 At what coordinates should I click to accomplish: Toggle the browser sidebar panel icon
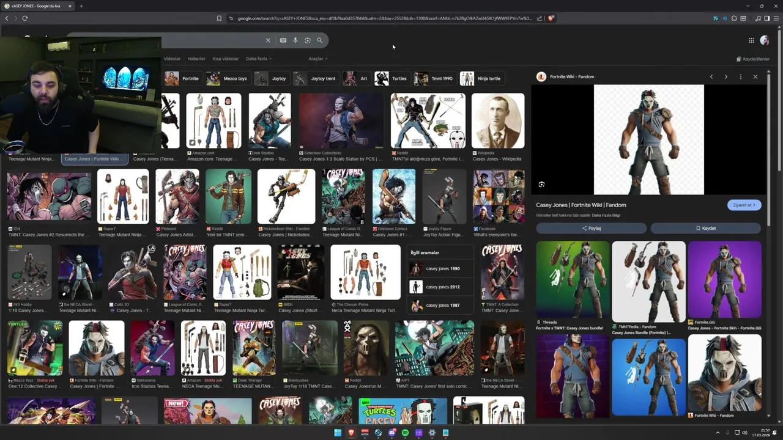[x=767, y=18]
